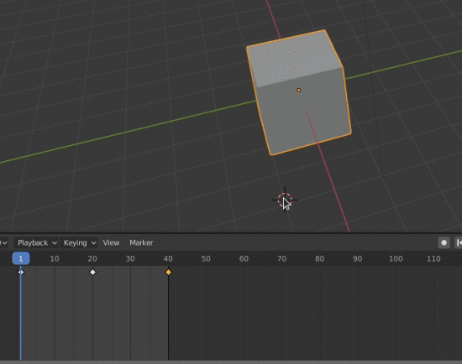Click frame 30 on the timeline ruler

[x=130, y=258]
